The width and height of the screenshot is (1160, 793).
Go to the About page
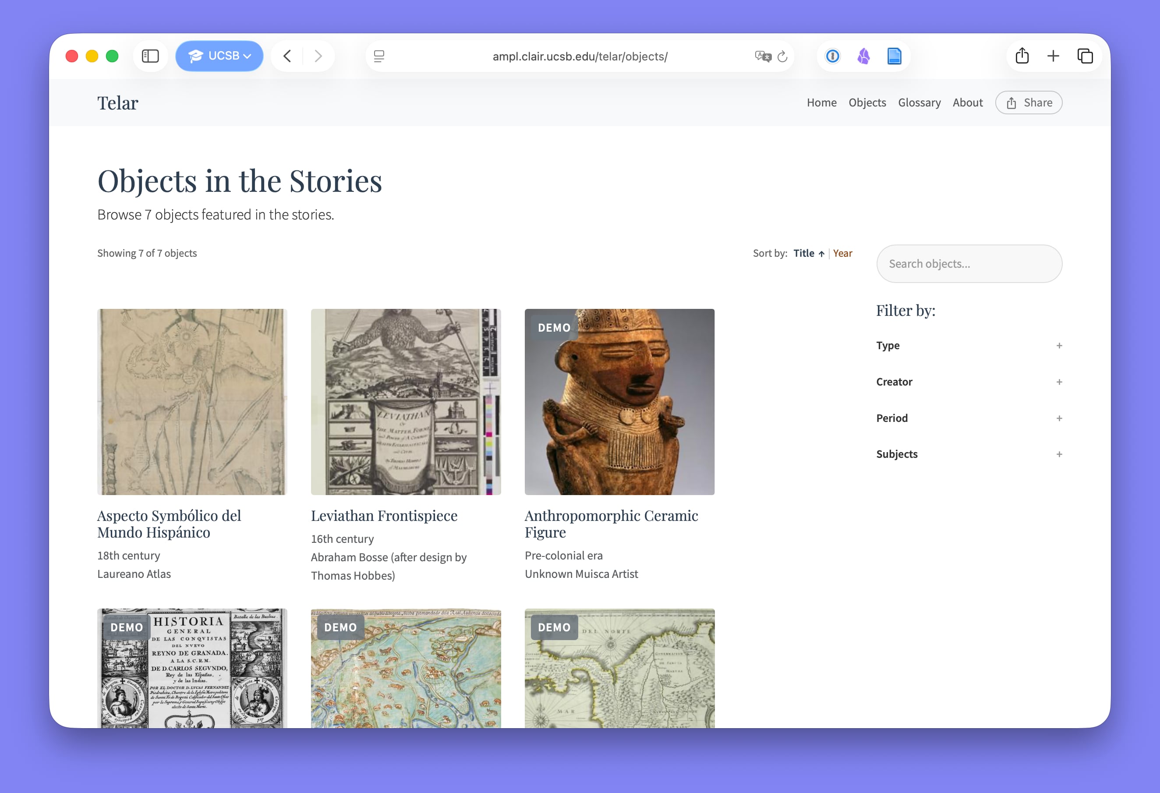(967, 103)
